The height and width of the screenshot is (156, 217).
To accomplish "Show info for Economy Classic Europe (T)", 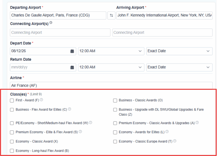I will pos(175,141).
